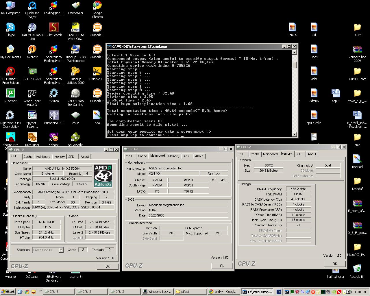Open the cmd.exe title bar system icon
The width and height of the screenshot is (370, 296).
pyautogui.click(x=109, y=47)
